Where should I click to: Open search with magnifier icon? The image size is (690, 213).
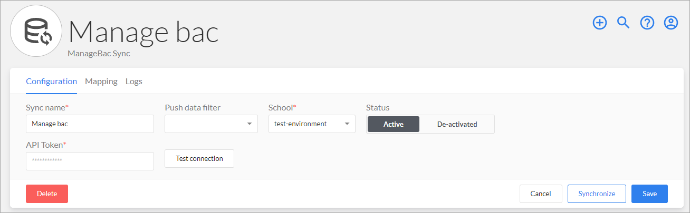coord(624,23)
